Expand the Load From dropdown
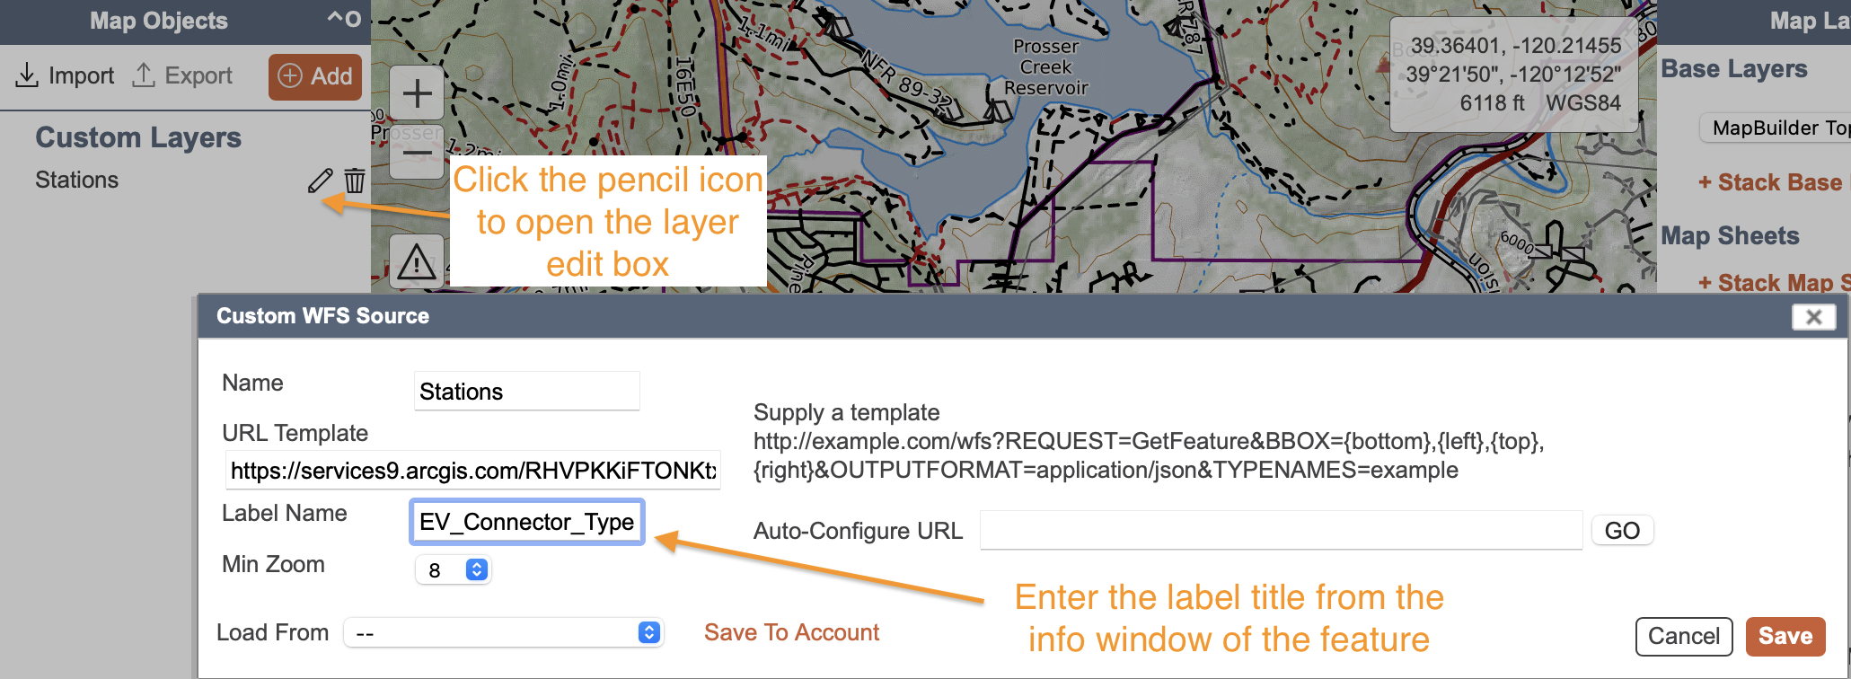 click(x=504, y=633)
